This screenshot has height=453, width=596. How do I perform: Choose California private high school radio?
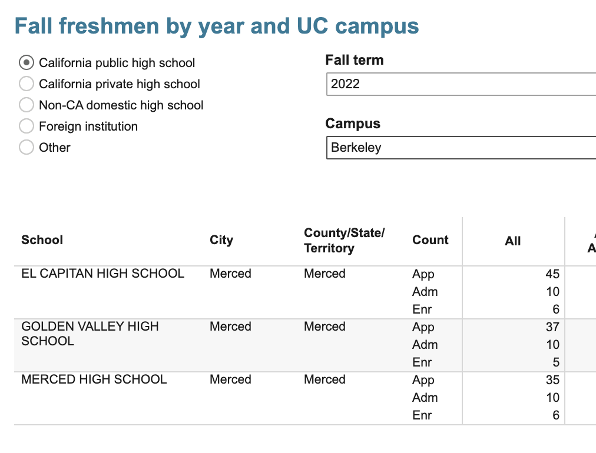pyautogui.click(x=27, y=84)
